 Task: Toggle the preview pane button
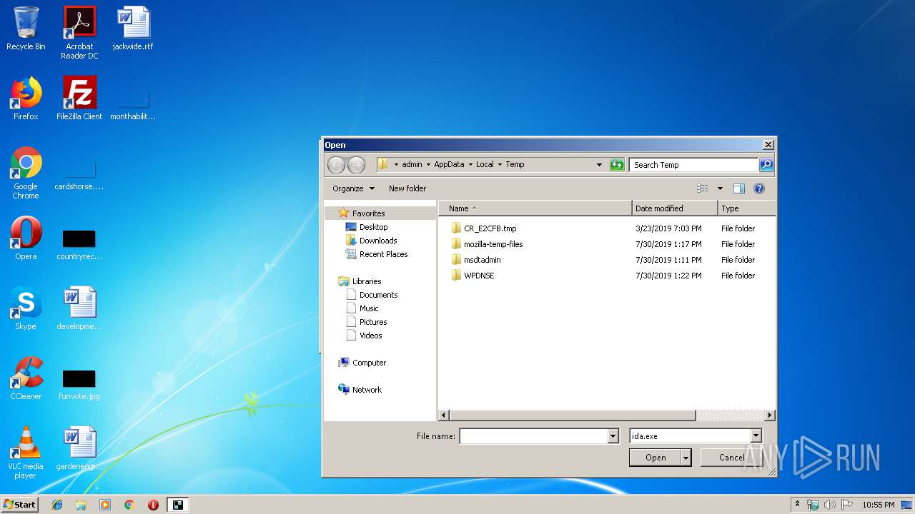[x=739, y=188]
